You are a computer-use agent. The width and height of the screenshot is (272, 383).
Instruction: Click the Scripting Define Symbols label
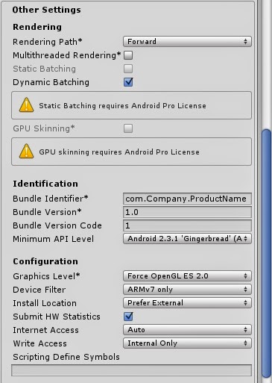[x=66, y=357]
